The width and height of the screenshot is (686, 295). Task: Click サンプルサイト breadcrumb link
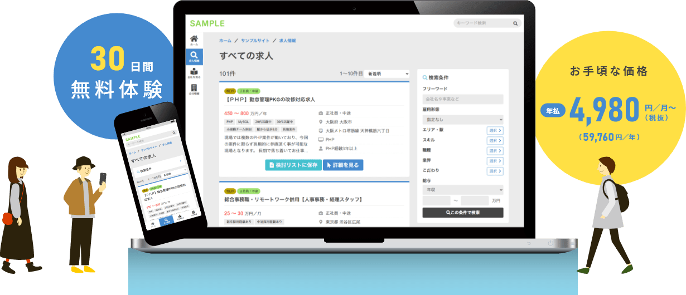click(255, 41)
